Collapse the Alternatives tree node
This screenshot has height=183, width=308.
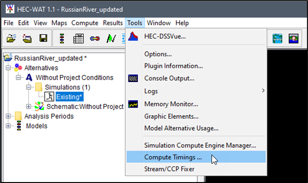pyautogui.click(x=8, y=68)
